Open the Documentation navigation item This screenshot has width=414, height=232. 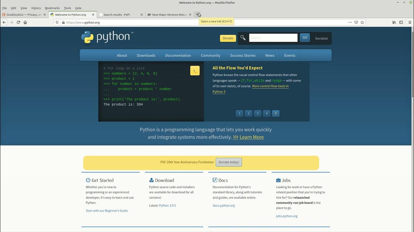click(x=178, y=55)
